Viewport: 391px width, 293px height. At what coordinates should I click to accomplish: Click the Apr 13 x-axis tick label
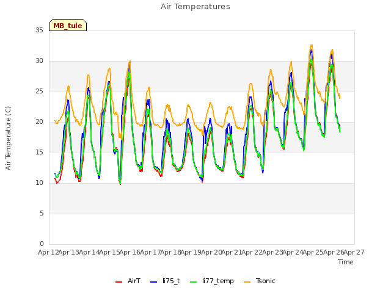tap(69, 252)
